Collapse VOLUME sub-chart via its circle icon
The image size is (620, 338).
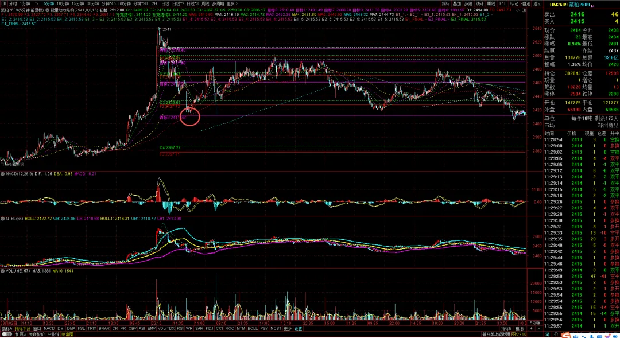click(x=3, y=271)
